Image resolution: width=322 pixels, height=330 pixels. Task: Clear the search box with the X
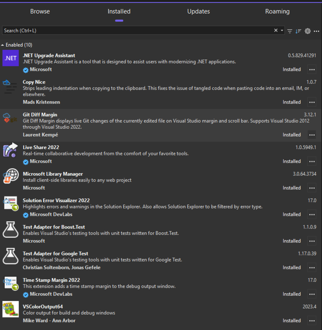276,30
